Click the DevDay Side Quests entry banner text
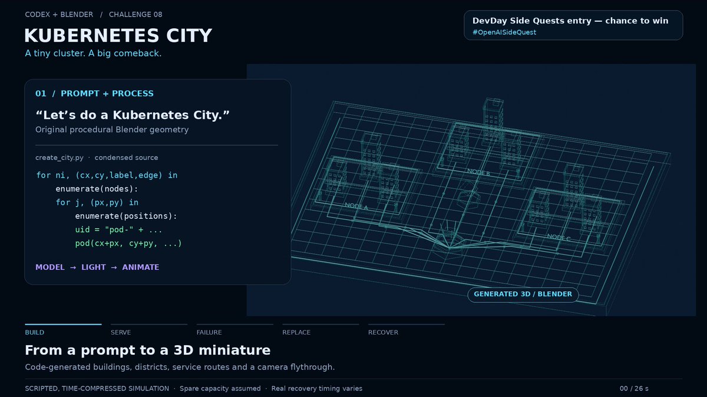The height and width of the screenshot is (397, 707). pos(570,21)
